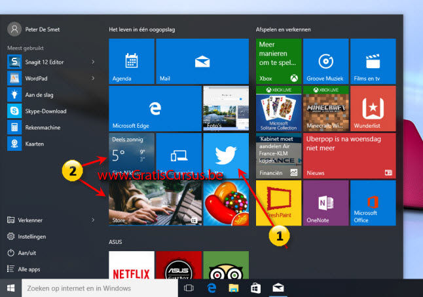Viewport: 423px width, 297px height.
Task: Open the Wunderlist tile
Action: [373, 109]
